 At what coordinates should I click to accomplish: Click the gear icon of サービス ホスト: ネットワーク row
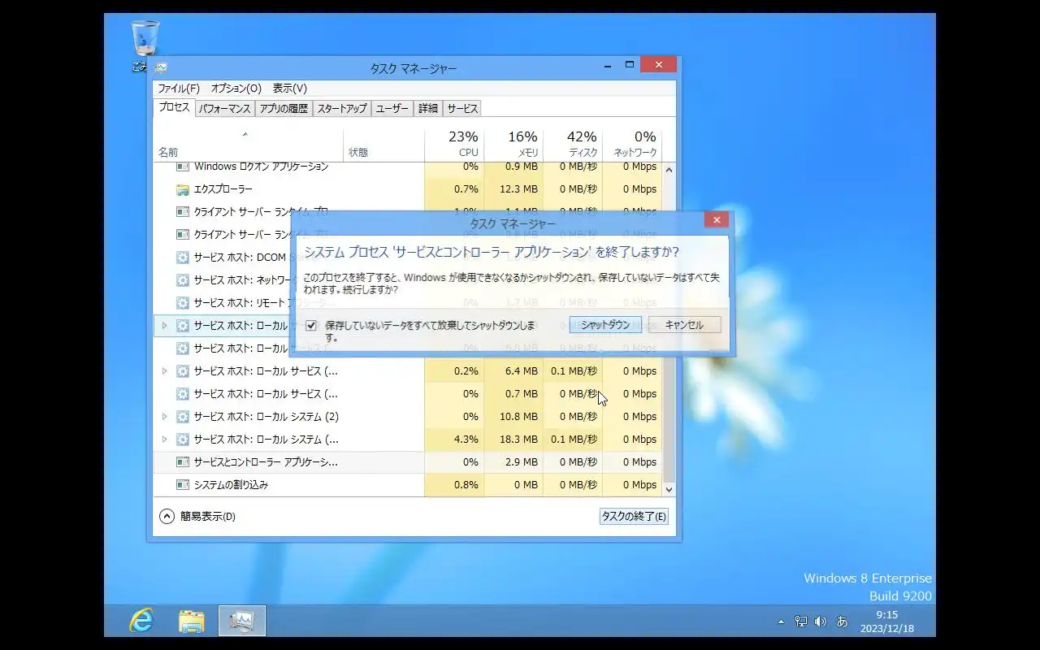pos(183,280)
